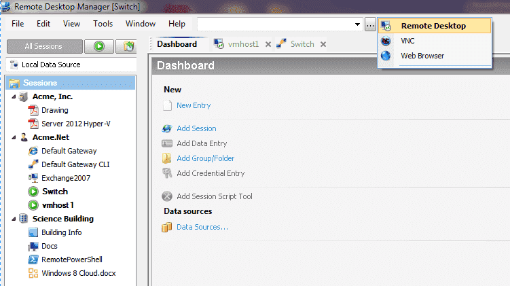Click the PDF icon beside Server 2012 Hyper-V
The width and height of the screenshot is (510, 286).
[x=33, y=124]
